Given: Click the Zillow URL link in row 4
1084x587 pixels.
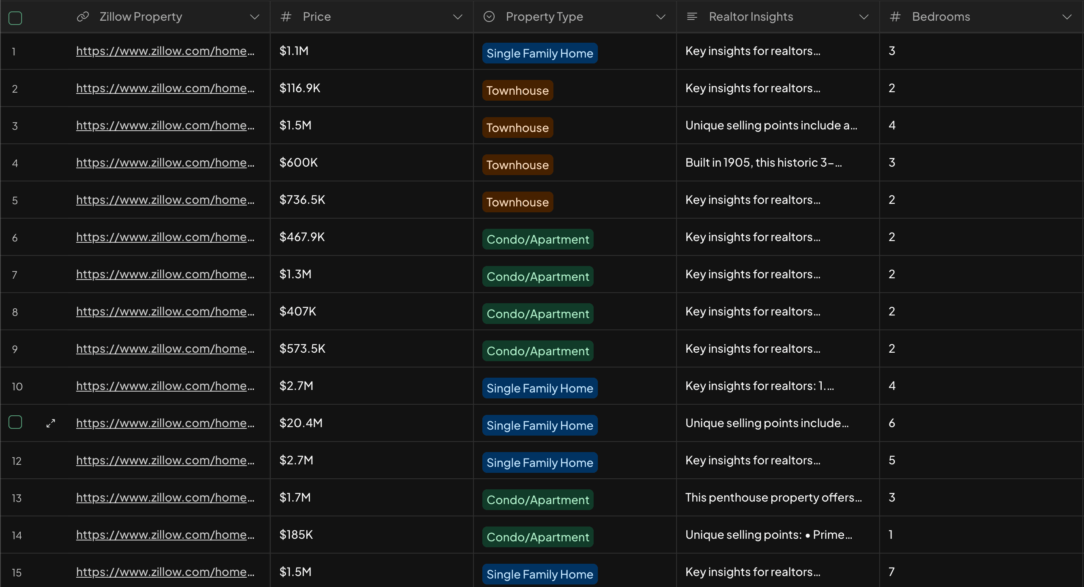Looking at the screenshot, I should pyautogui.click(x=165, y=163).
